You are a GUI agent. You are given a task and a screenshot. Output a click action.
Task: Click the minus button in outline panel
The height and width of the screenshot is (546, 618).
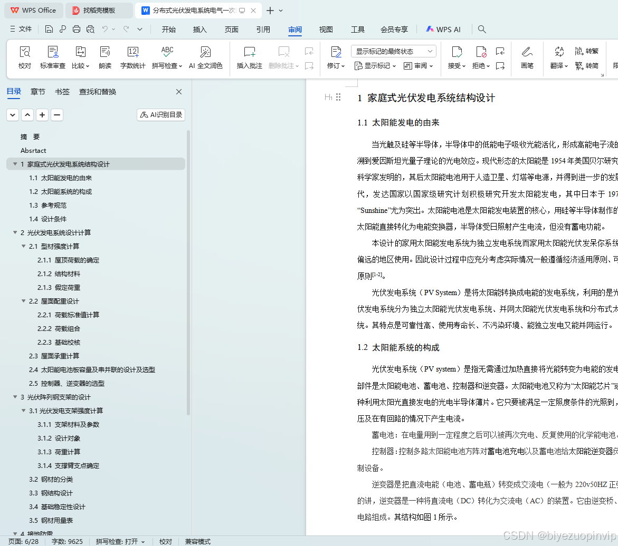tap(57, 115)
